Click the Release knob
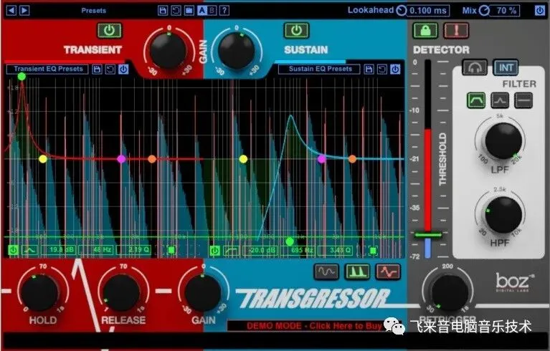Image resolution: width=550 pixels, height=351 pixels. click(121, 292)
